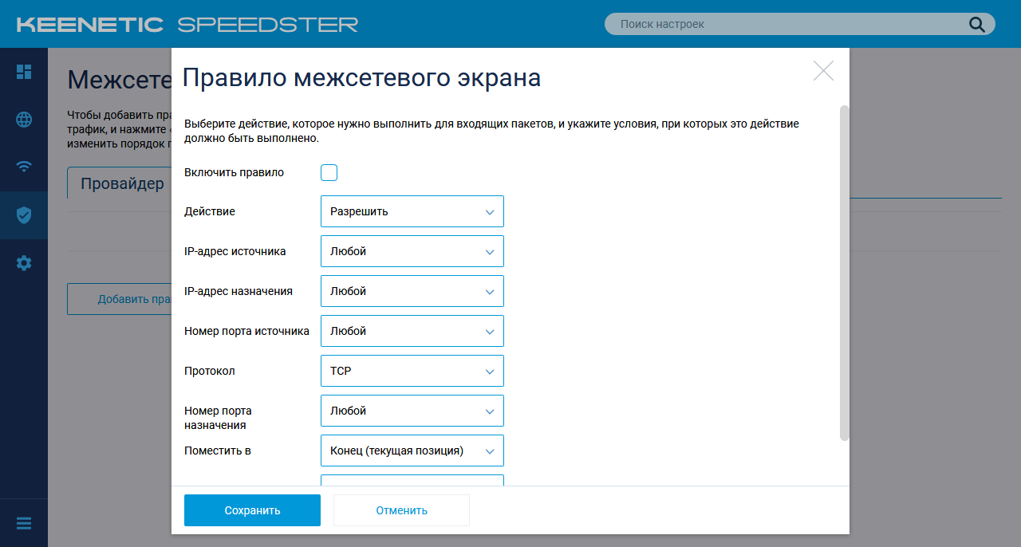This screenshot has width=1021, height=547.
Task: Click the Сохранить button
Action: [x=252, y=510]
